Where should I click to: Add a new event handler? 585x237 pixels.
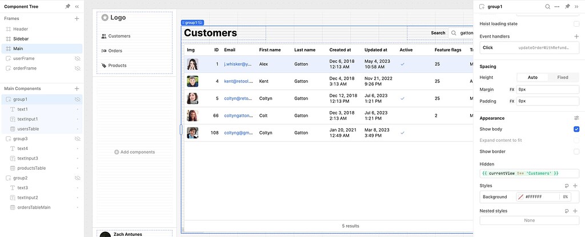[576, 36]
